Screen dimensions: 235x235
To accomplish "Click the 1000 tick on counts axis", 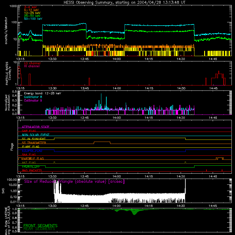I will coord(13,6).
